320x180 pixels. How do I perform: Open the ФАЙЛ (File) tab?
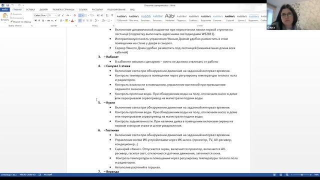tap(4, 9)
